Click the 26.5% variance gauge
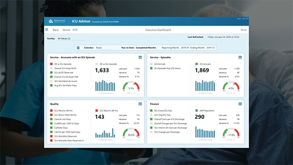The image size is (293, 165). pyautogui.click(x=131, y=133)
